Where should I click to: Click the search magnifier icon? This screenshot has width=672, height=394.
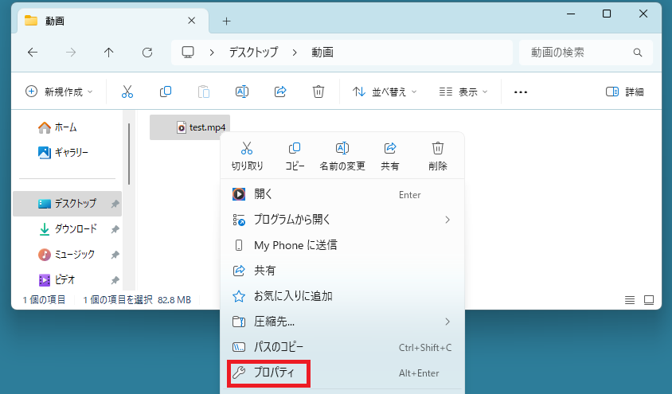pos(638,53)
